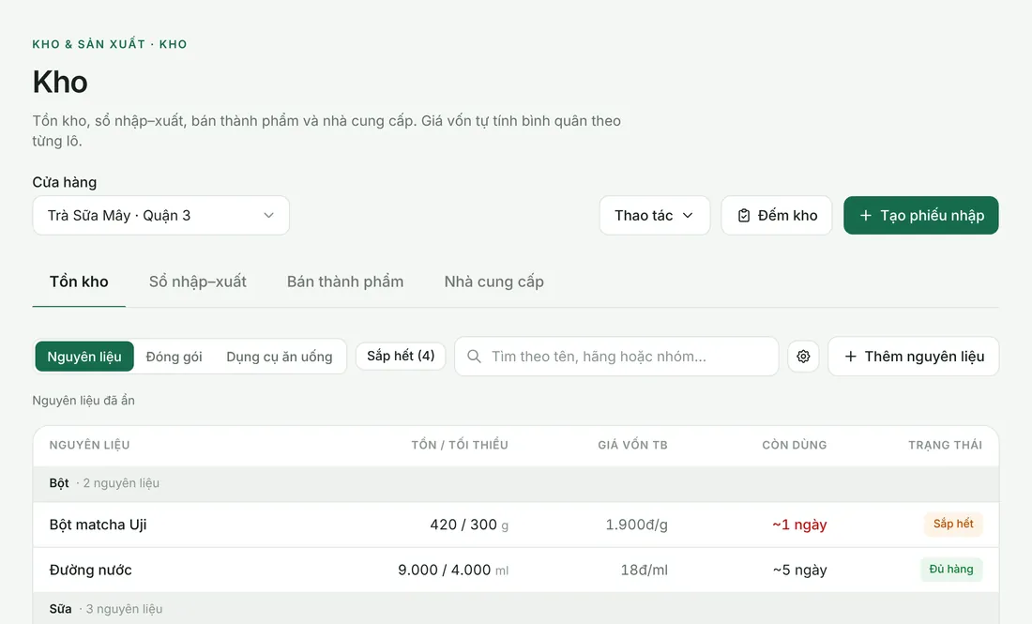This screenshot has height=624, width=1032.
Task: Click the Còn dùng column header
Action: (x=795, y=445)
